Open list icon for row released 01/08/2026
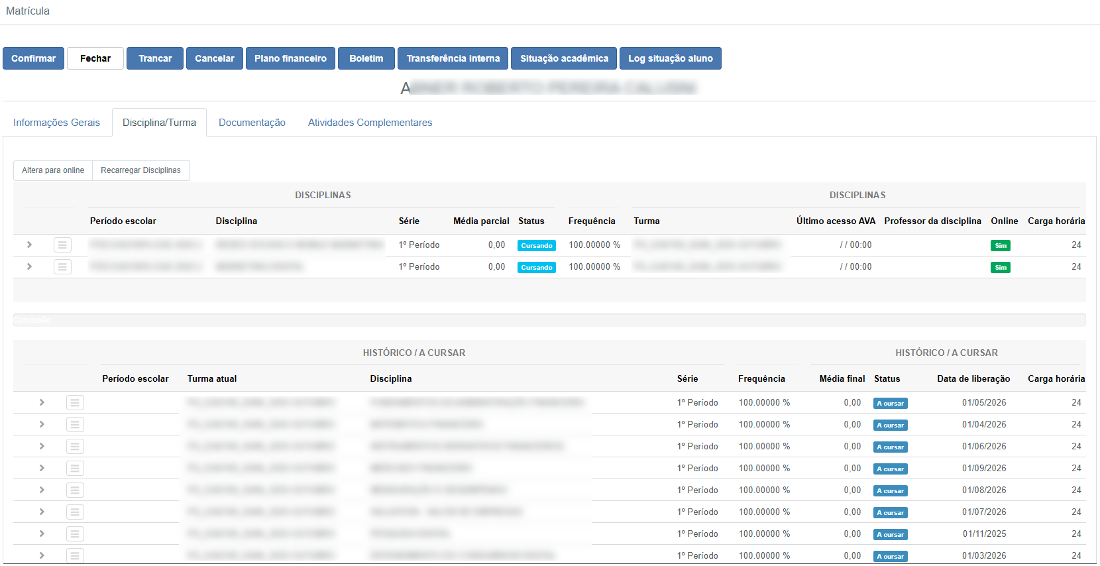This screenshot has height=566, width=1100. 75,490
